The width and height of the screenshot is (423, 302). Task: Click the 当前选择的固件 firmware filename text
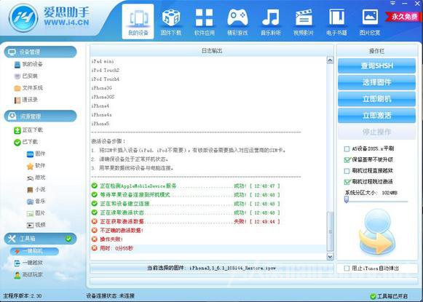[212, 269]
